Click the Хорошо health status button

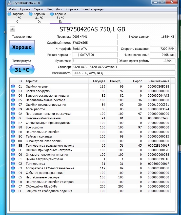[22, 47]
